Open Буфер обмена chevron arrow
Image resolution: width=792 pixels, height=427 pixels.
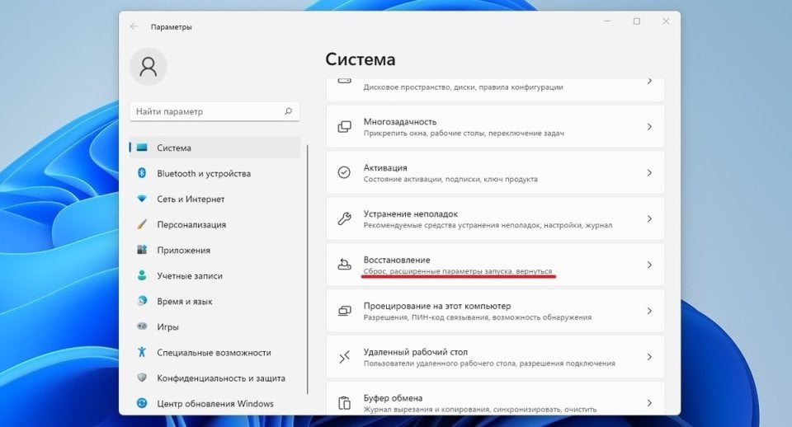tap(649, 403)
